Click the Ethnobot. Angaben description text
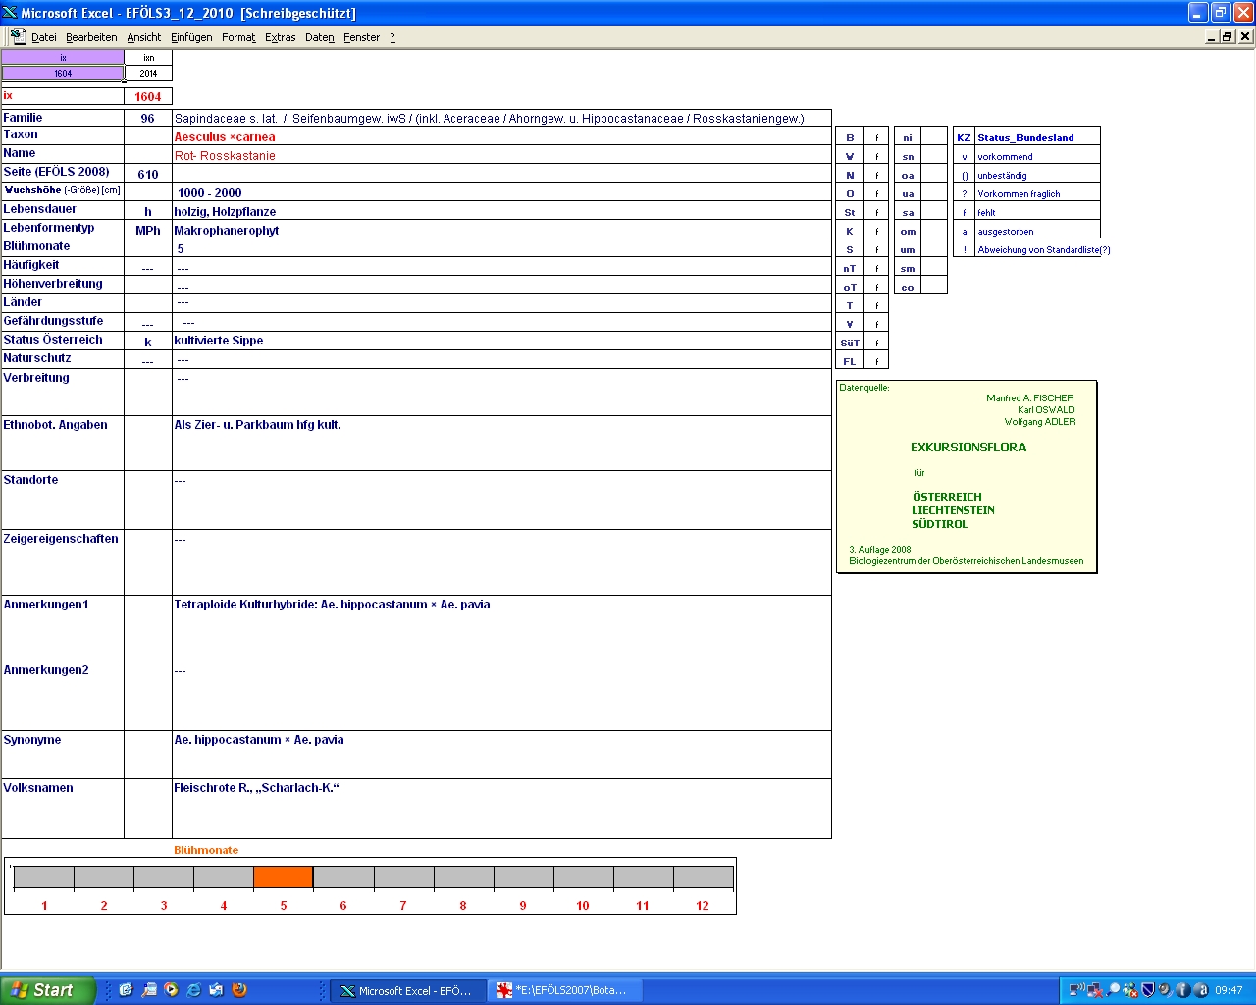Screen dimensions: 1256x1005 (x=258, y=425)
